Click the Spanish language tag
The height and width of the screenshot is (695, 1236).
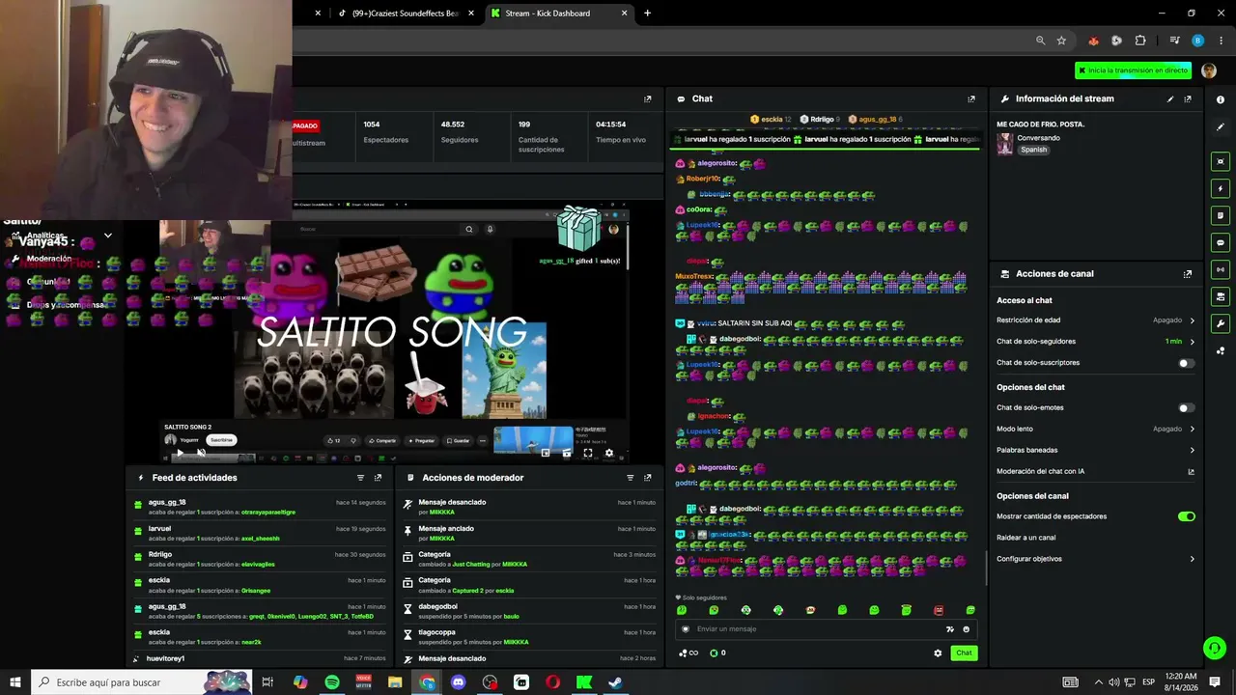click(1033, 150)
